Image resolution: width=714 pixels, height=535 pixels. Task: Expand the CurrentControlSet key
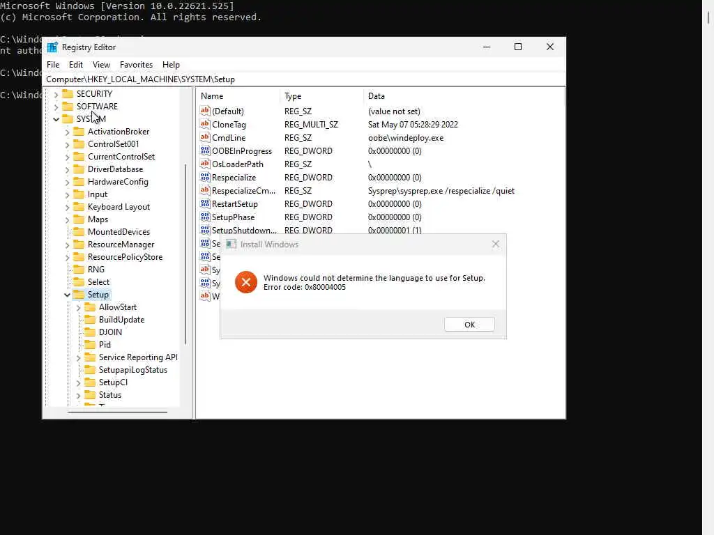[x=68, y=157]
